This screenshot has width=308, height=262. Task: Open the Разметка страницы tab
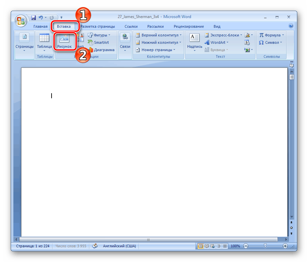[x=98, y=26]
